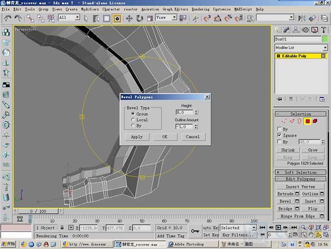Open the MAXScript menu
Image resolution: width=331 pixels, height=249 pixels.
click(243, 9)
